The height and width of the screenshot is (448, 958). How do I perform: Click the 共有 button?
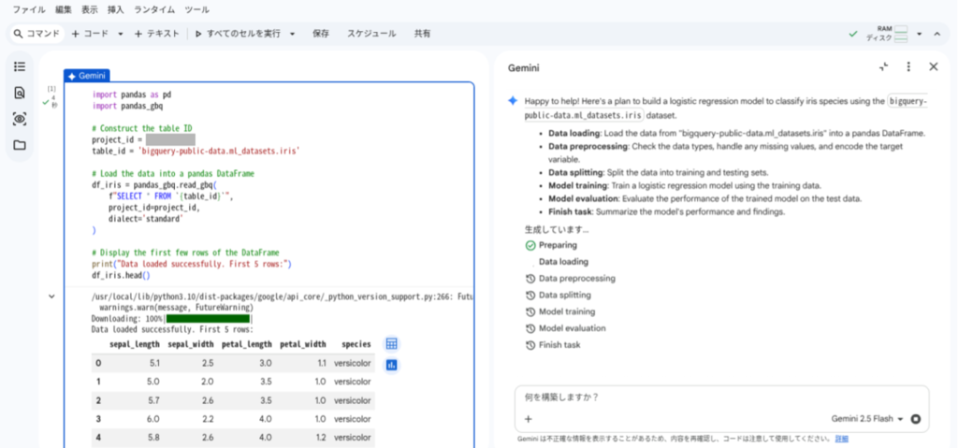click(422, 35)
